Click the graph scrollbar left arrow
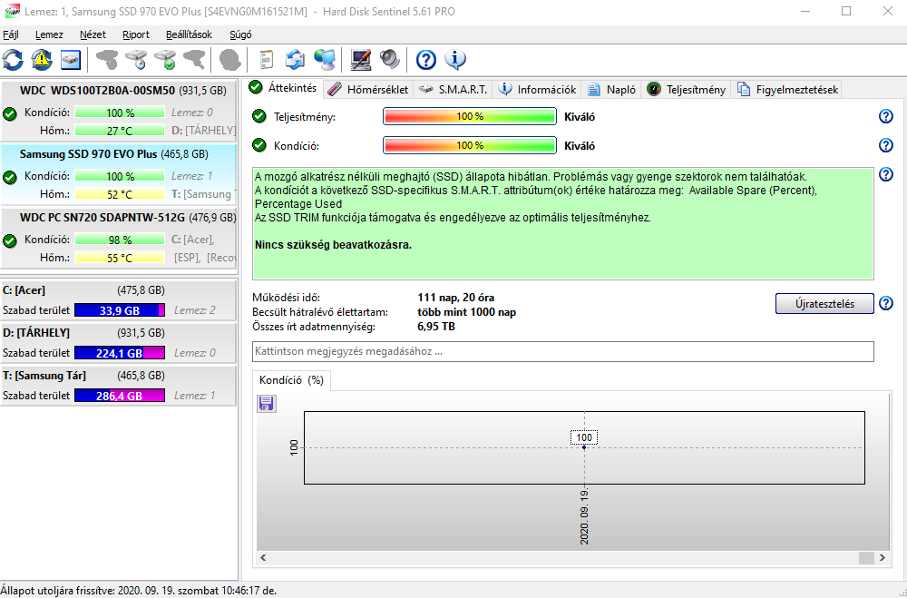This screenshot has height=598, width=907. pyautogui.click(x=263, y=557)
